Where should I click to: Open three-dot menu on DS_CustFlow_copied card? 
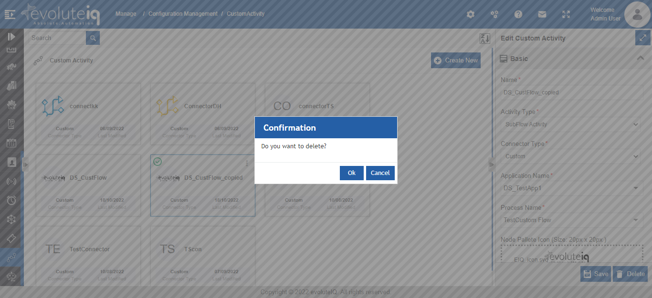tap(247, 163)
